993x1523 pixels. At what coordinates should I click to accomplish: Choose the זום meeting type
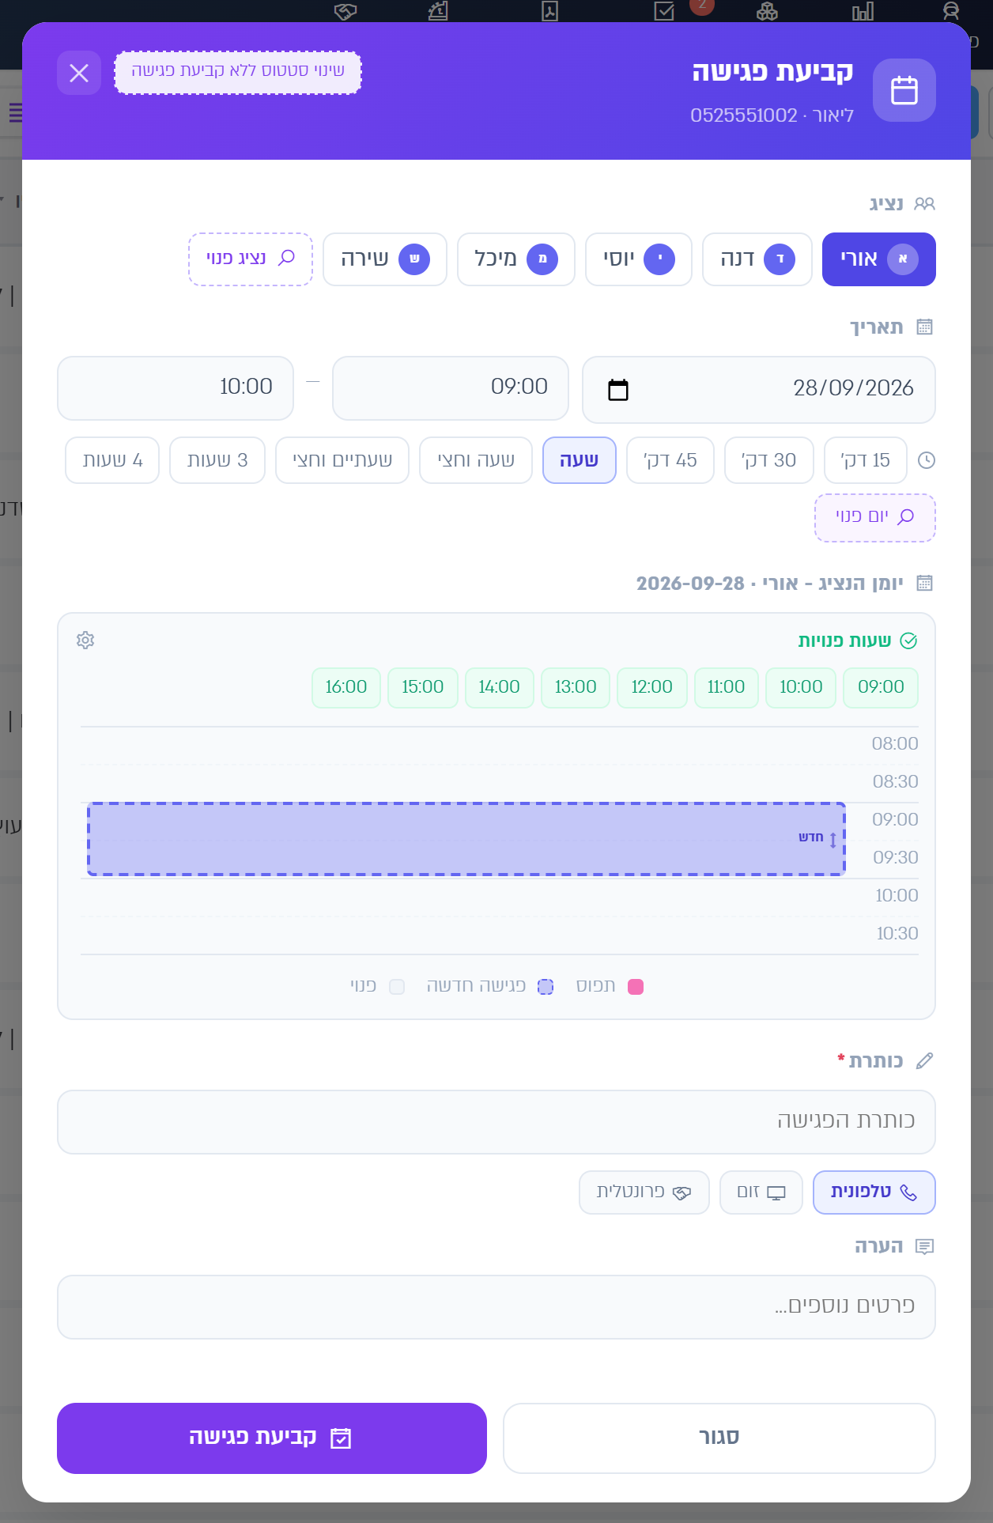tap(761, 1192)
